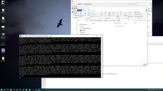Click the Paste ribbon button in Explorer
The height and width of the screenshot is (91, 163).
click(89, 14)
